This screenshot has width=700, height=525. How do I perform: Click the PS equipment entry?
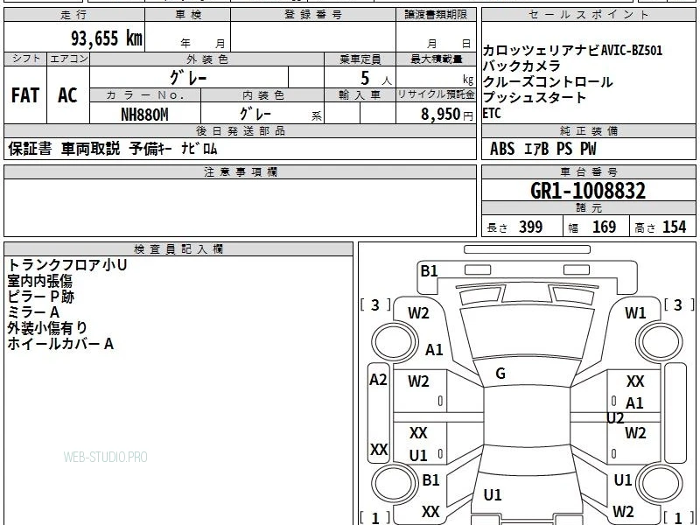(564, 149)
